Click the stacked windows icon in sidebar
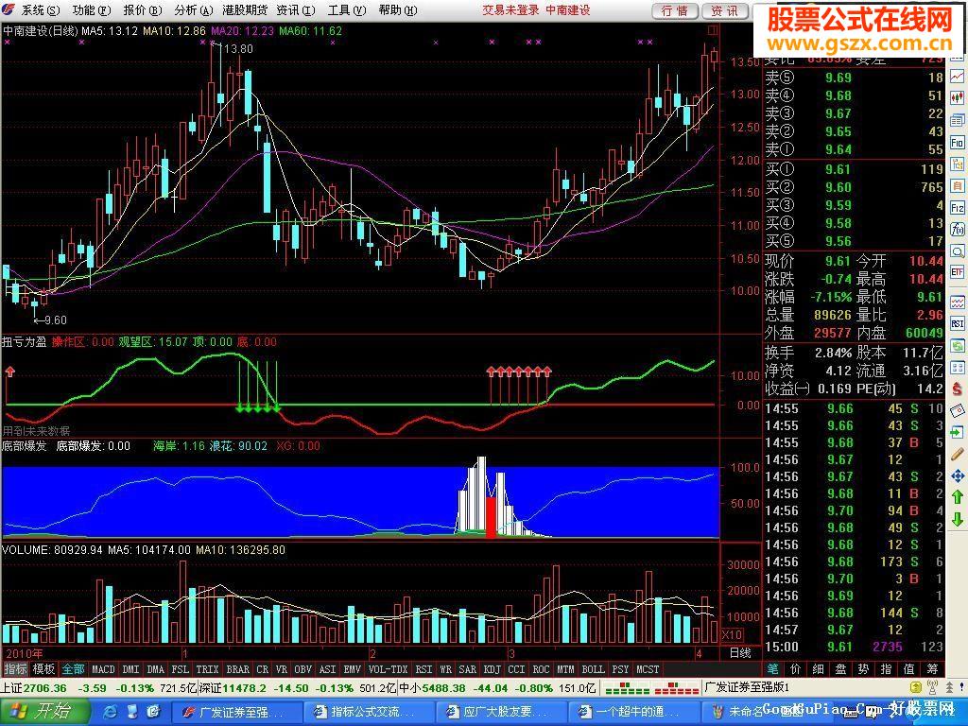The image size is (968, 726). point(957,120)
